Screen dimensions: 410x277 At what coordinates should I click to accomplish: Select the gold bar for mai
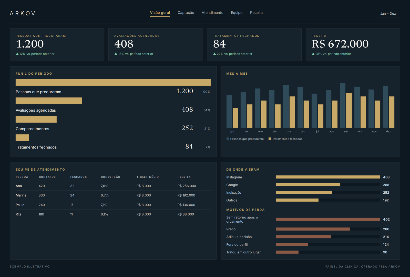(292, 112)
